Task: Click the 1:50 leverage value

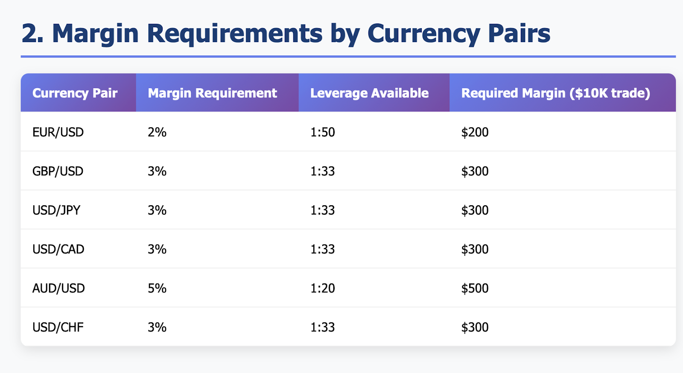Action: click(x=323, y=132)
